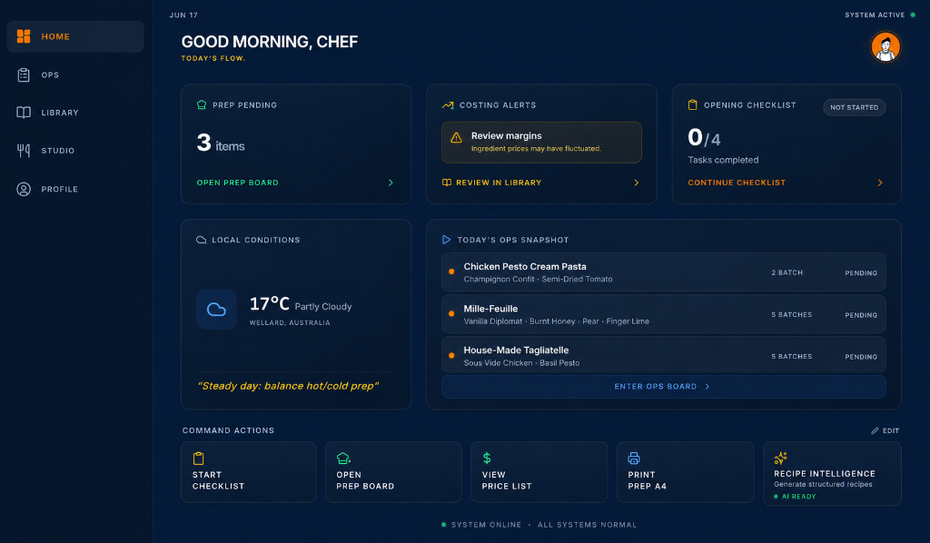The image size is (930, 543).
Task: Click the View Price List command card
Action: tap(539, 472)
